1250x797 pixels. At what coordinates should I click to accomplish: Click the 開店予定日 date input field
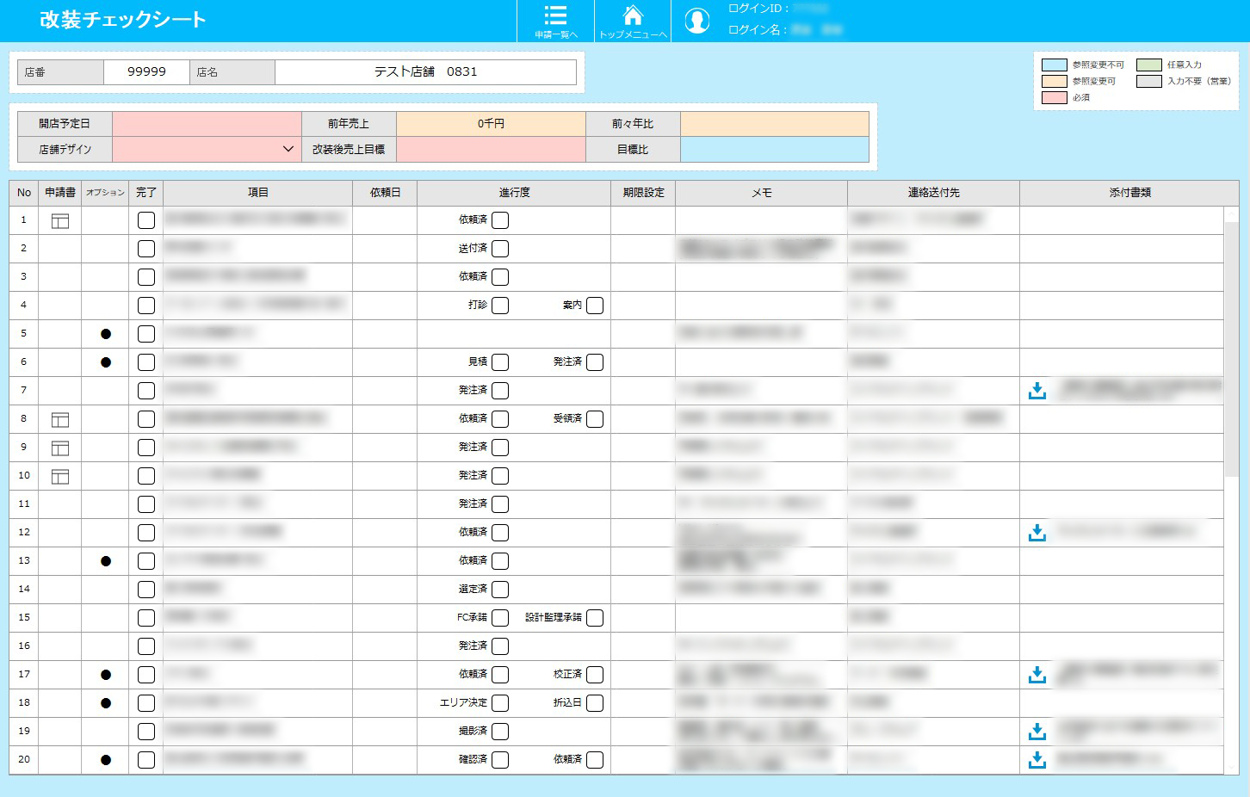[x=207, y=124]
